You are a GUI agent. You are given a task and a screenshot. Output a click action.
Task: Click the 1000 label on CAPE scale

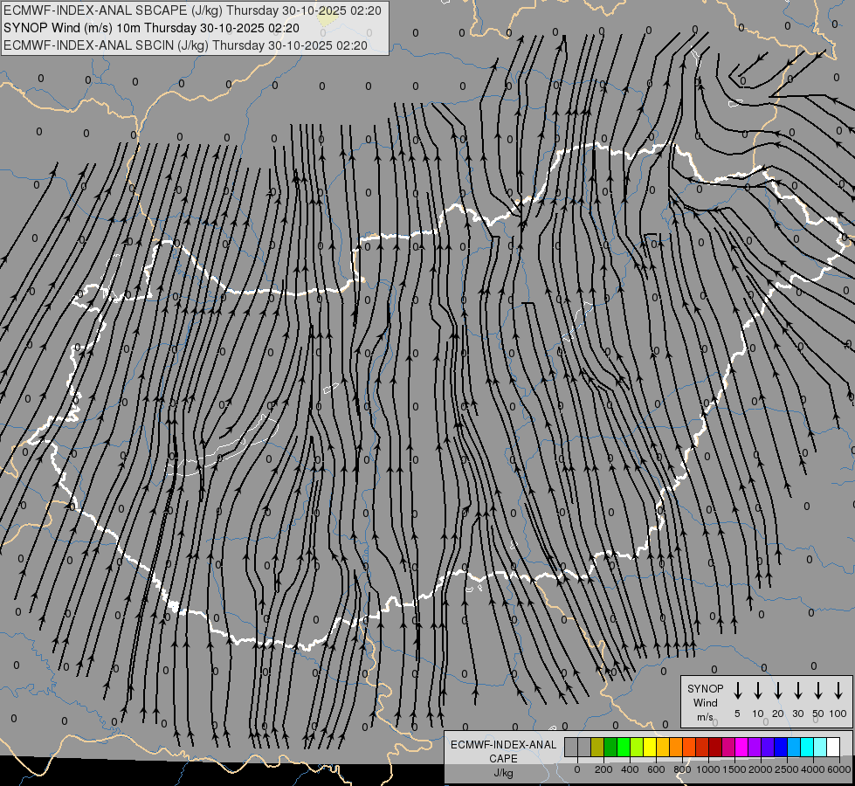(x=708, y=769)
